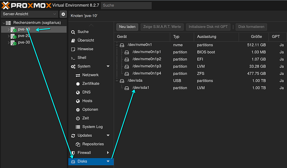Click the pve-30 node icon
This screenshot has width=287, height=168.
pyautogui.click(x=13, y=43)
